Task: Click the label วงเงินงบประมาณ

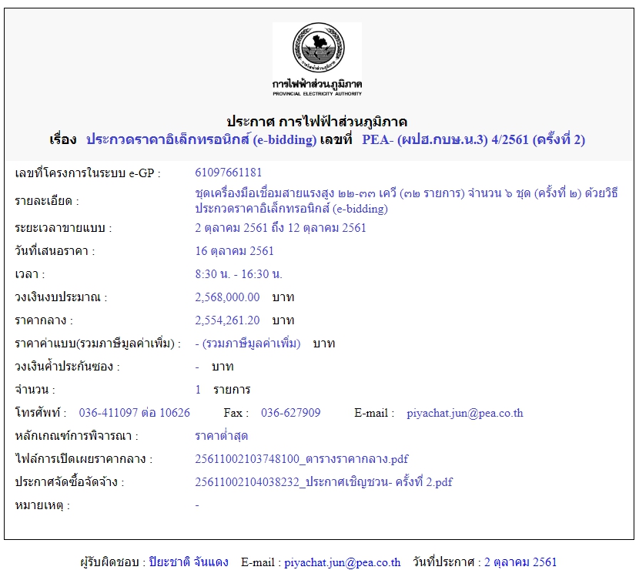Action: tap(61, 297)
